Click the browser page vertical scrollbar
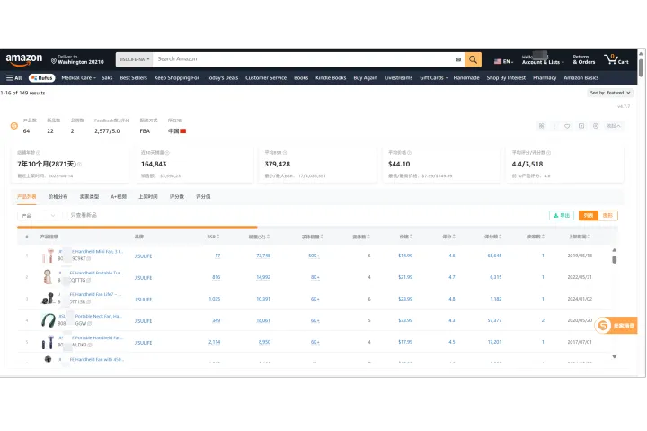647x431 pixels. coord(641,68)
